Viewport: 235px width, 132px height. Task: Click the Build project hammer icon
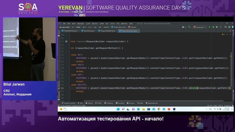pos(189,27)
